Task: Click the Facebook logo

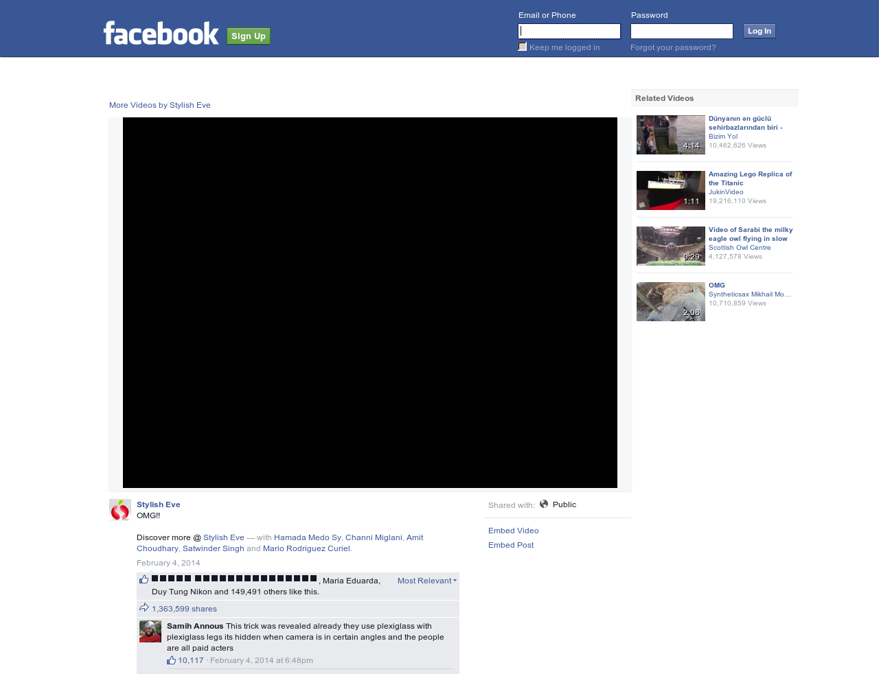Action: pyautogui.click(x=161, y=33)
